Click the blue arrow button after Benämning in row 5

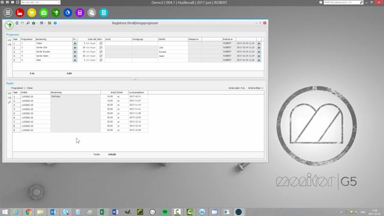(75, 60)
